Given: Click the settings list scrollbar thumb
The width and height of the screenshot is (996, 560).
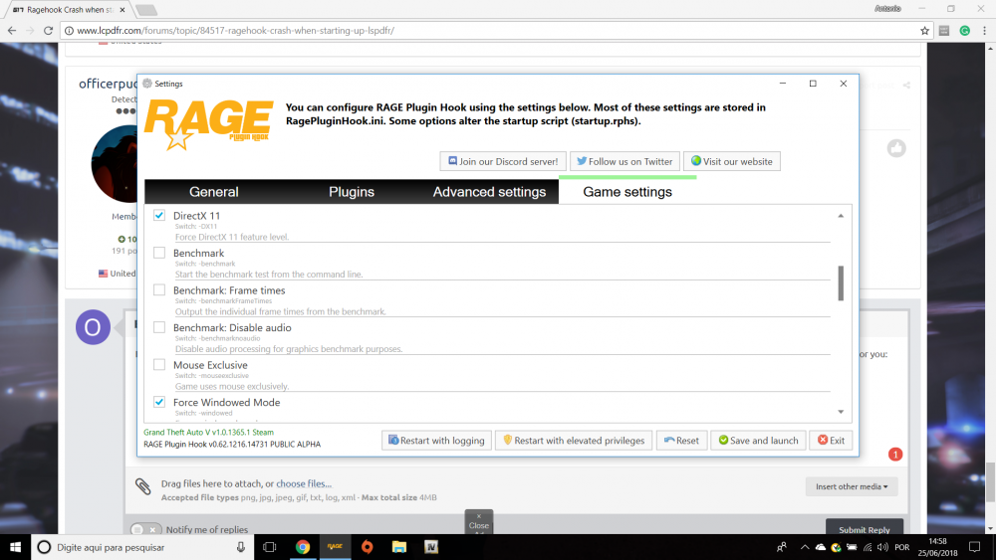Looking at the screenshot, I should click(x=841, y=282).
